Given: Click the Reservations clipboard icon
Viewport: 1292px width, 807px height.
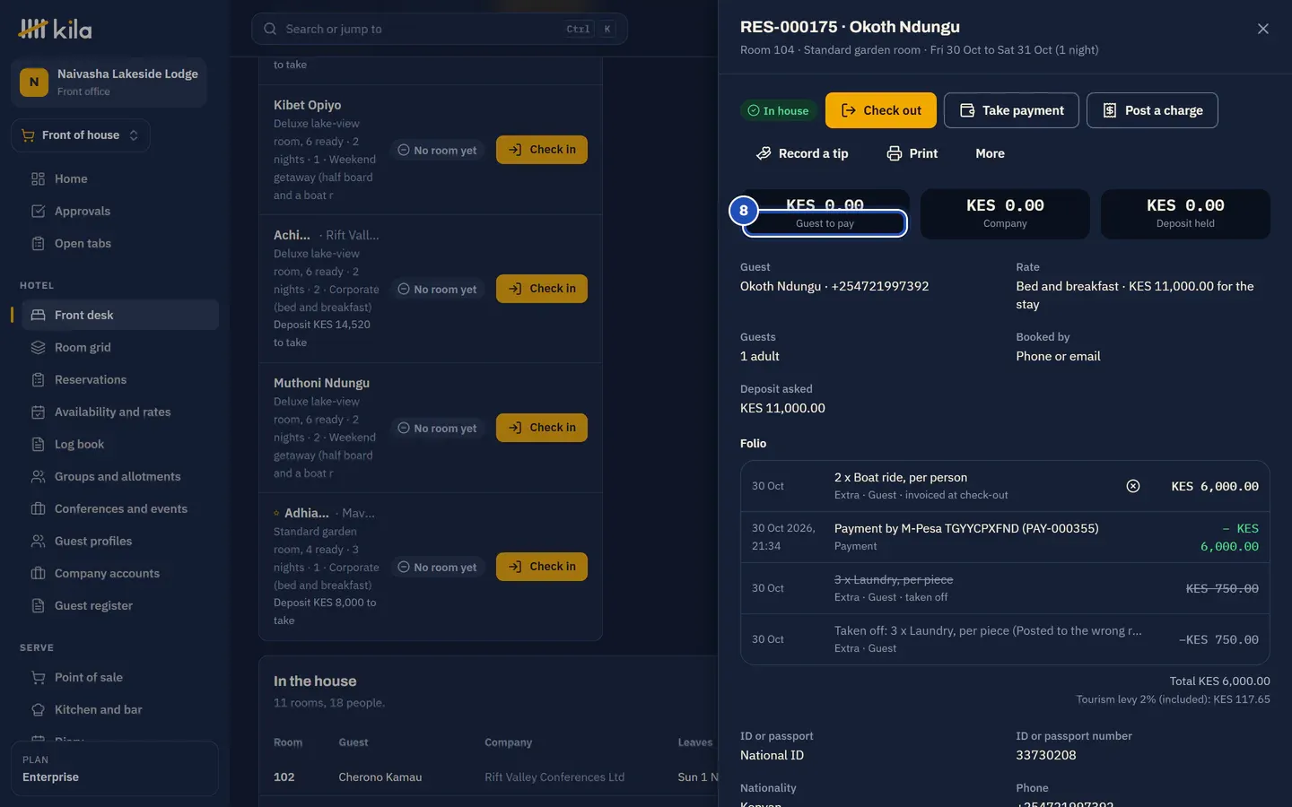Looking at the screenshot, I should tap(38, 379).
